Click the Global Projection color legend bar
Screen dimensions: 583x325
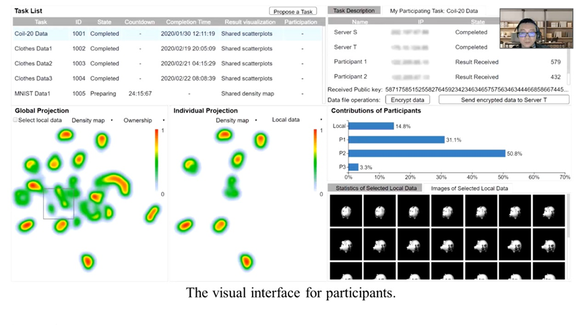pyautogui.click(x=156, y=160)
